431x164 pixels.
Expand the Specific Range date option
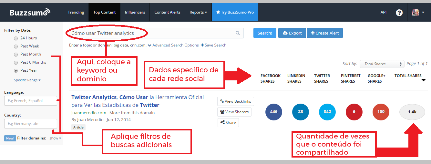pos(27,80)
